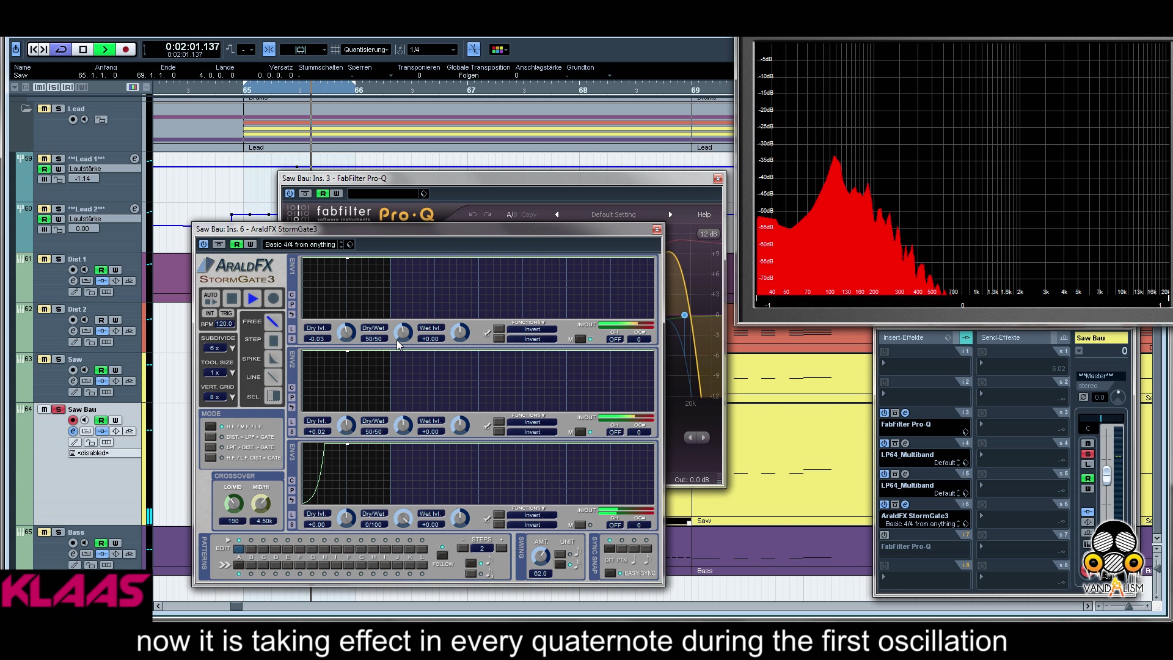Stop playback in the Cubase transport bar
Viewport: 1173px width, 660px height.
pos(84,50)
